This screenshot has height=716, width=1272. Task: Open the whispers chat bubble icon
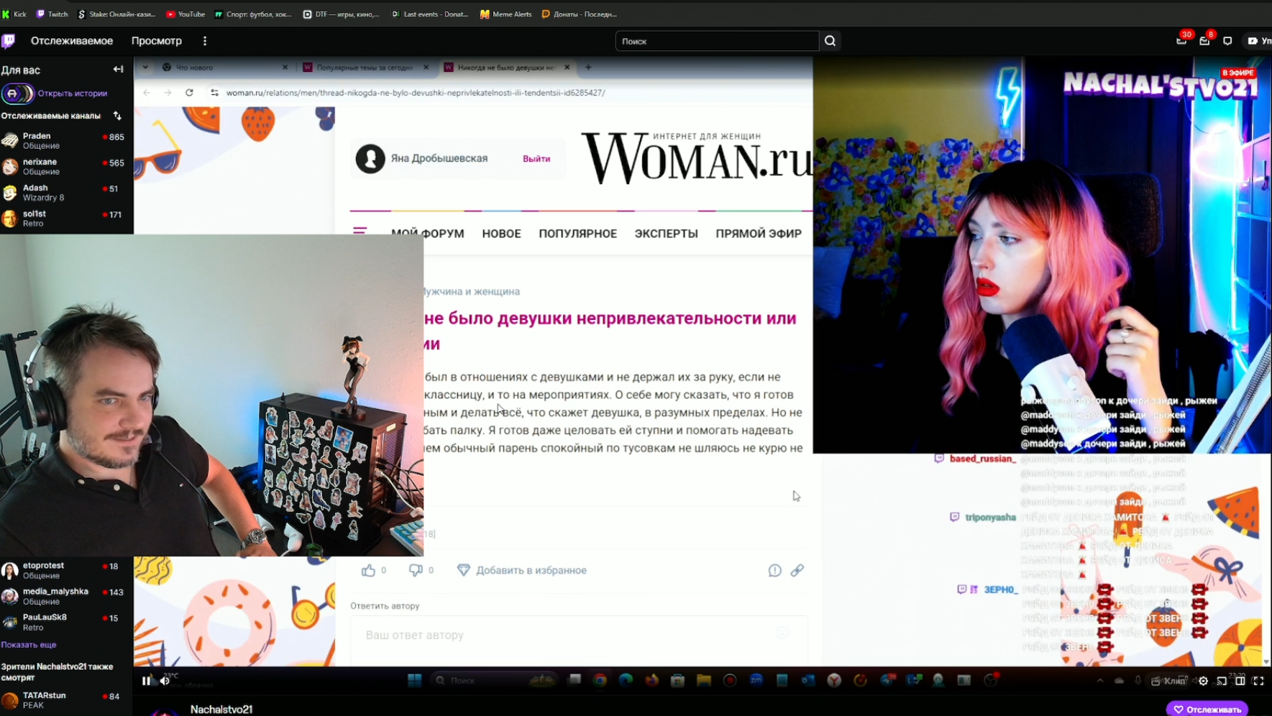tap(1227, 41)
